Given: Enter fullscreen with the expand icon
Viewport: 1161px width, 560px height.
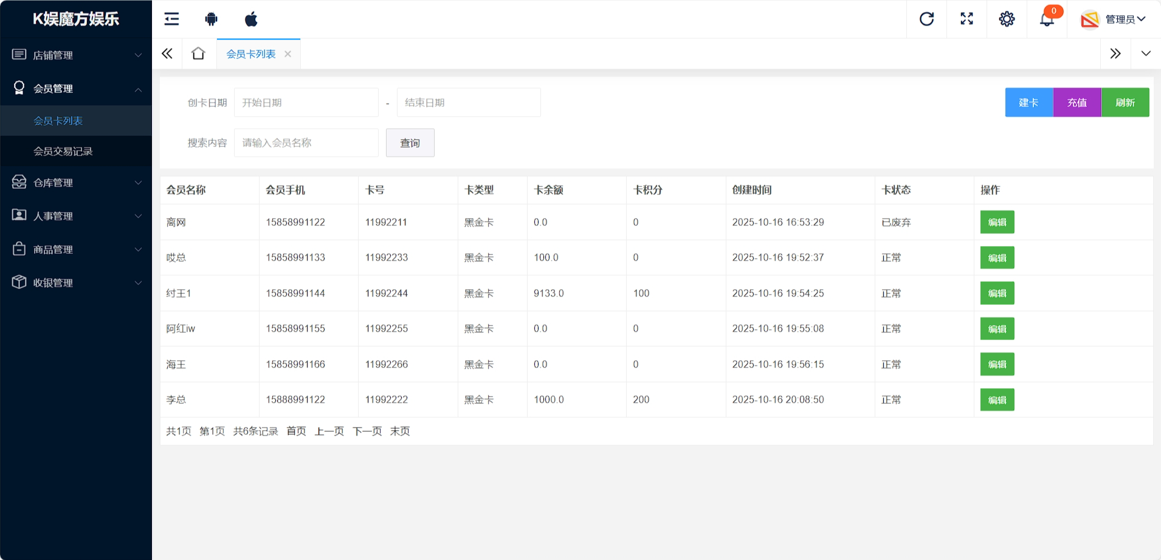Looking at the screenshot, I should pos(966,19).
